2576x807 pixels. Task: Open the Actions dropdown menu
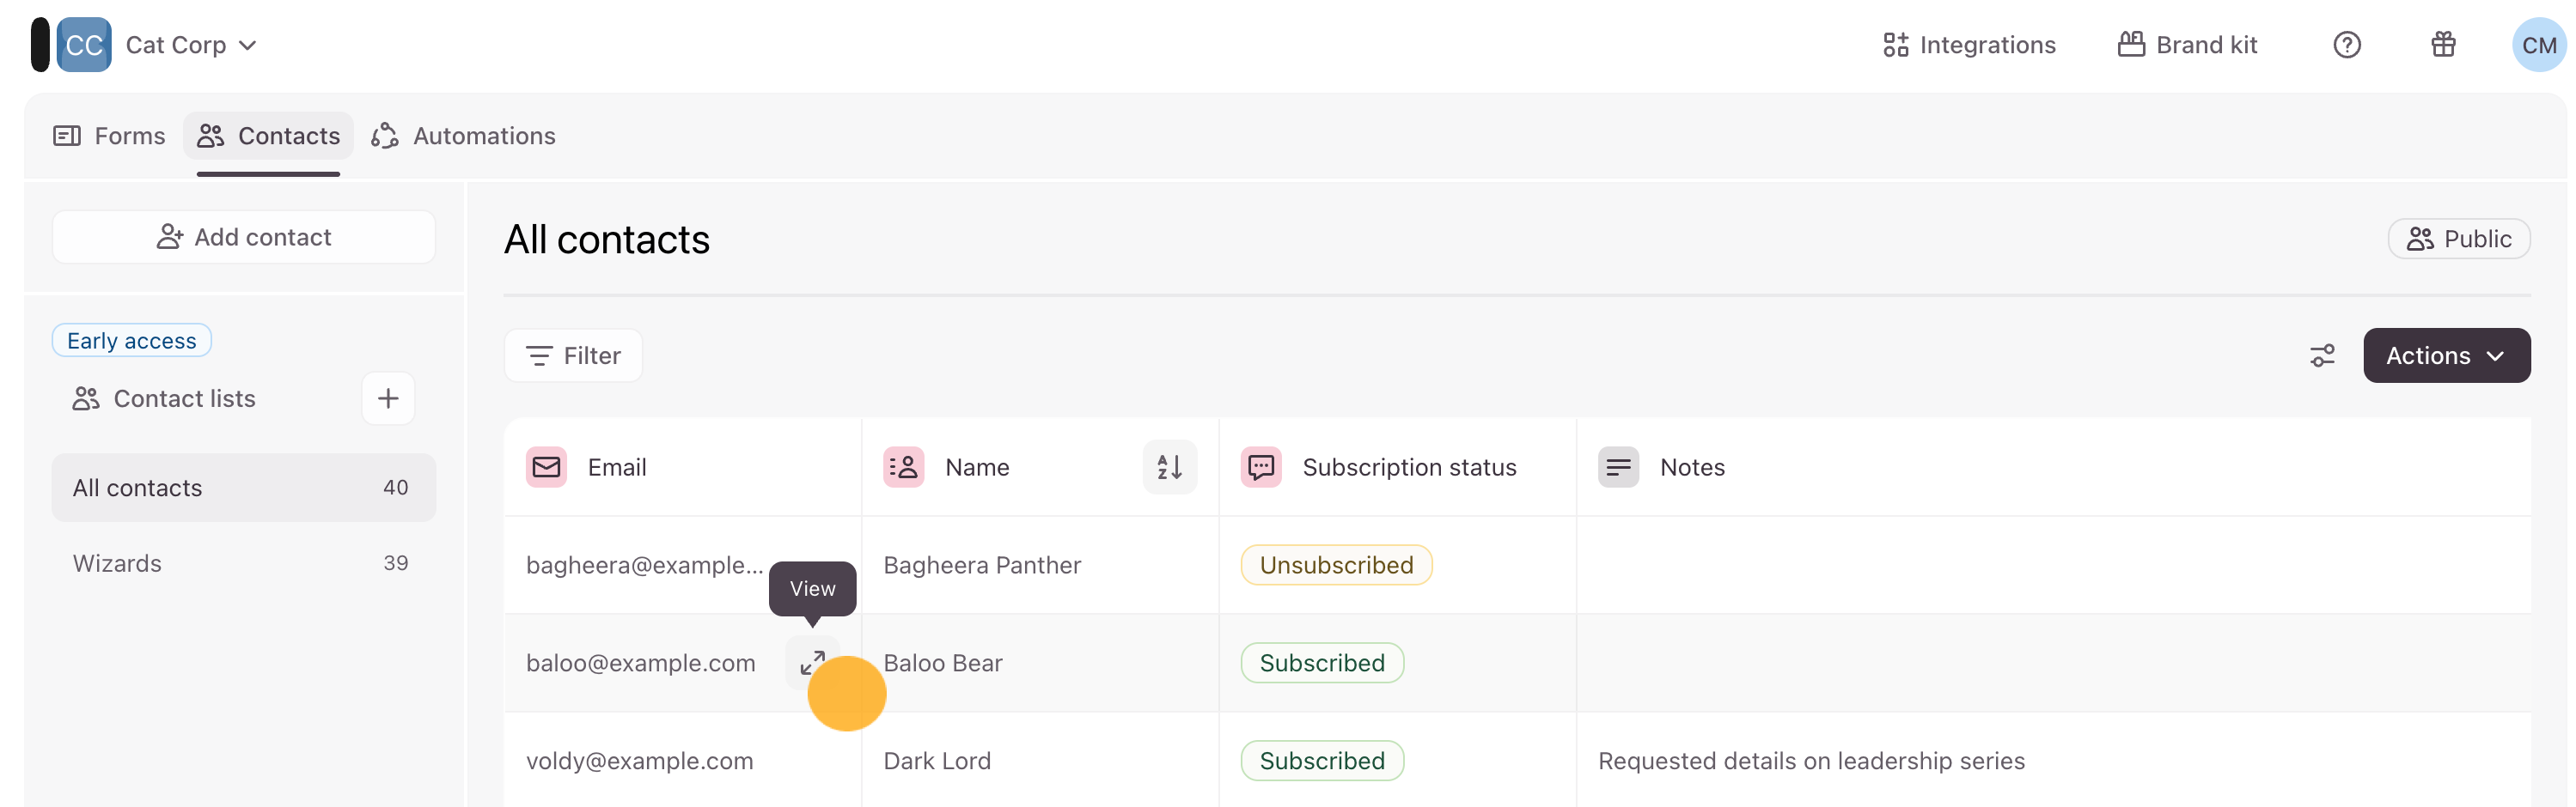[2446, 355]
